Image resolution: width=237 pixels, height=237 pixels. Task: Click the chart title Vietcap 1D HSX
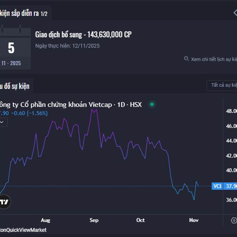70,105
